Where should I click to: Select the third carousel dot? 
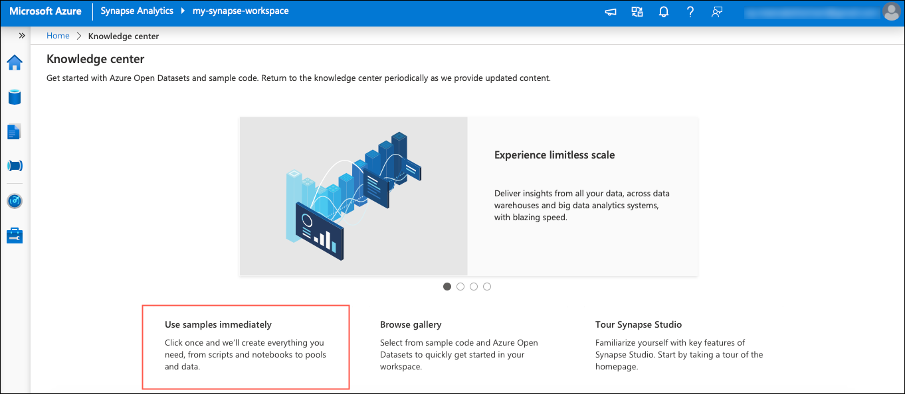pos(474,287)
